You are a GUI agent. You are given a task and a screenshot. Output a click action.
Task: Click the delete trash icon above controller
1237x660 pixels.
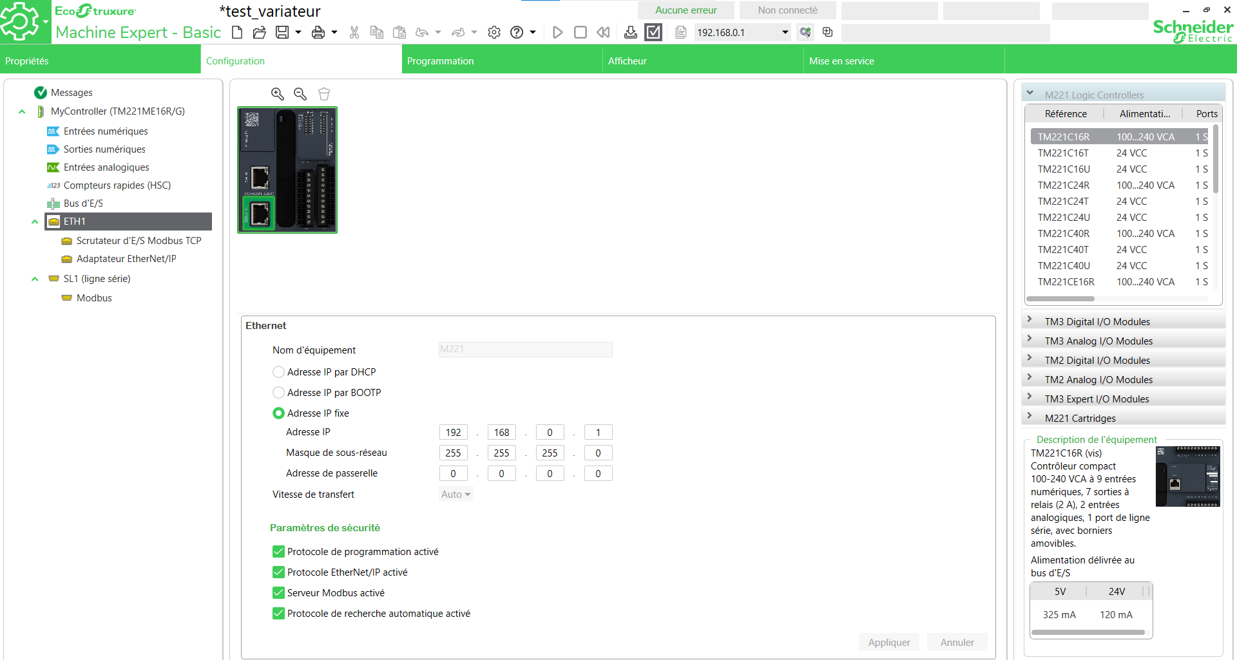click(324, 94)
